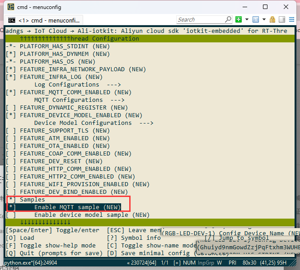Enable FEATURE_DEV_RESET option
Viewport: 300px width, 270px height.
point(54,161)
